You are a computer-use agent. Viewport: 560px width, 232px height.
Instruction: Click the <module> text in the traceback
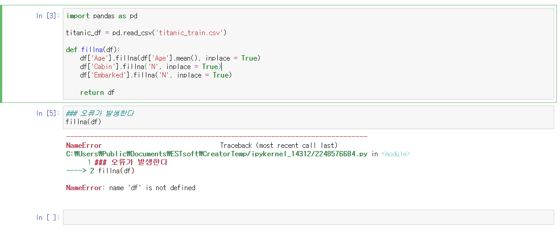tap(395, 154)
